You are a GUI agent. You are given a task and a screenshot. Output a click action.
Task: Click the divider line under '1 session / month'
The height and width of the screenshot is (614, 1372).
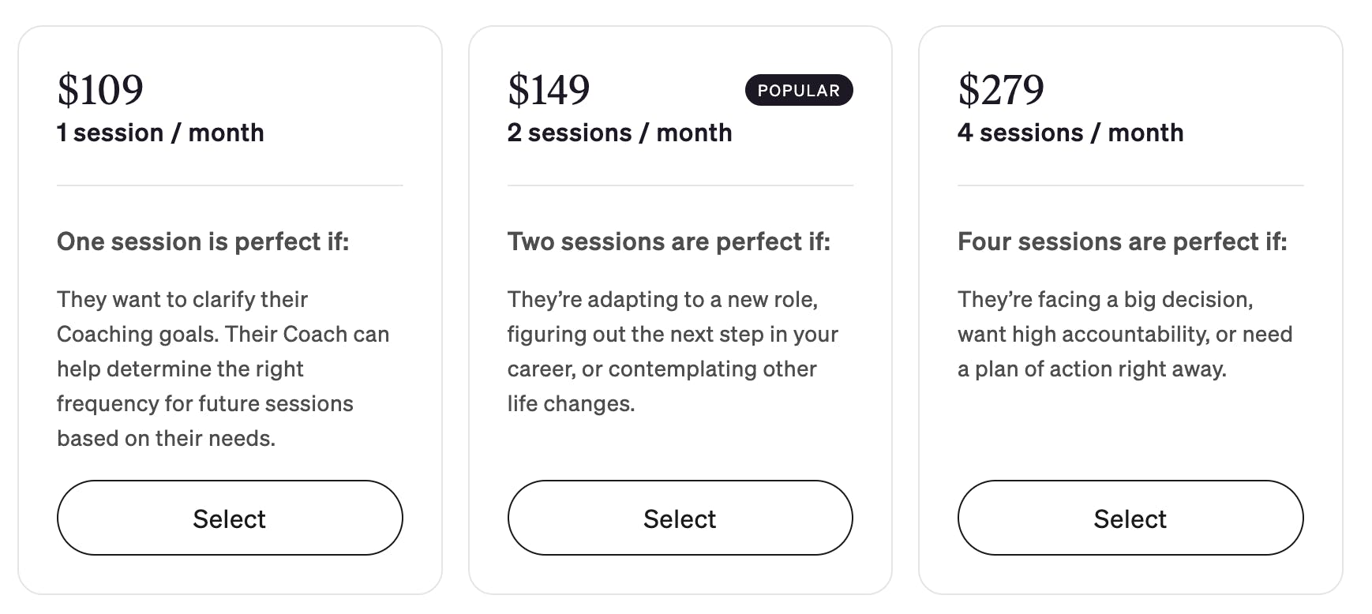click(230, 185)
